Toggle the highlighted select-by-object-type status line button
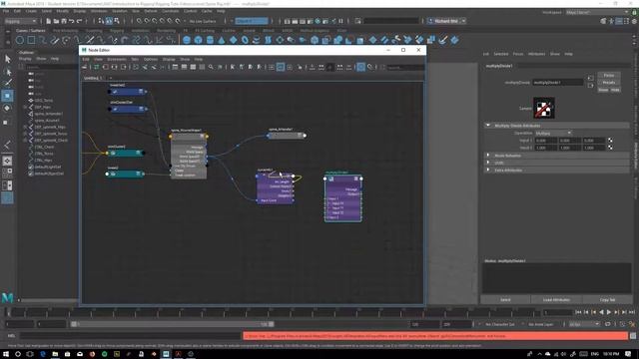The image size is (639, 359). pyautogui.click(x=109, y=21)
